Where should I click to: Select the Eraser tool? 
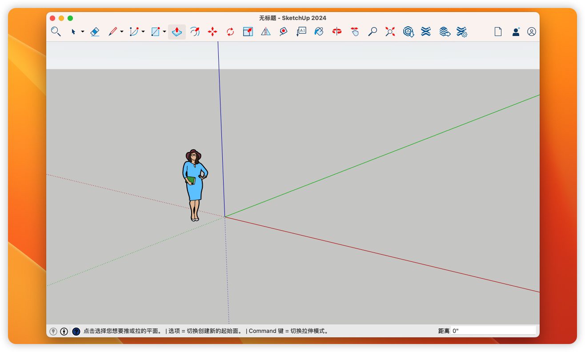[95, 32]
